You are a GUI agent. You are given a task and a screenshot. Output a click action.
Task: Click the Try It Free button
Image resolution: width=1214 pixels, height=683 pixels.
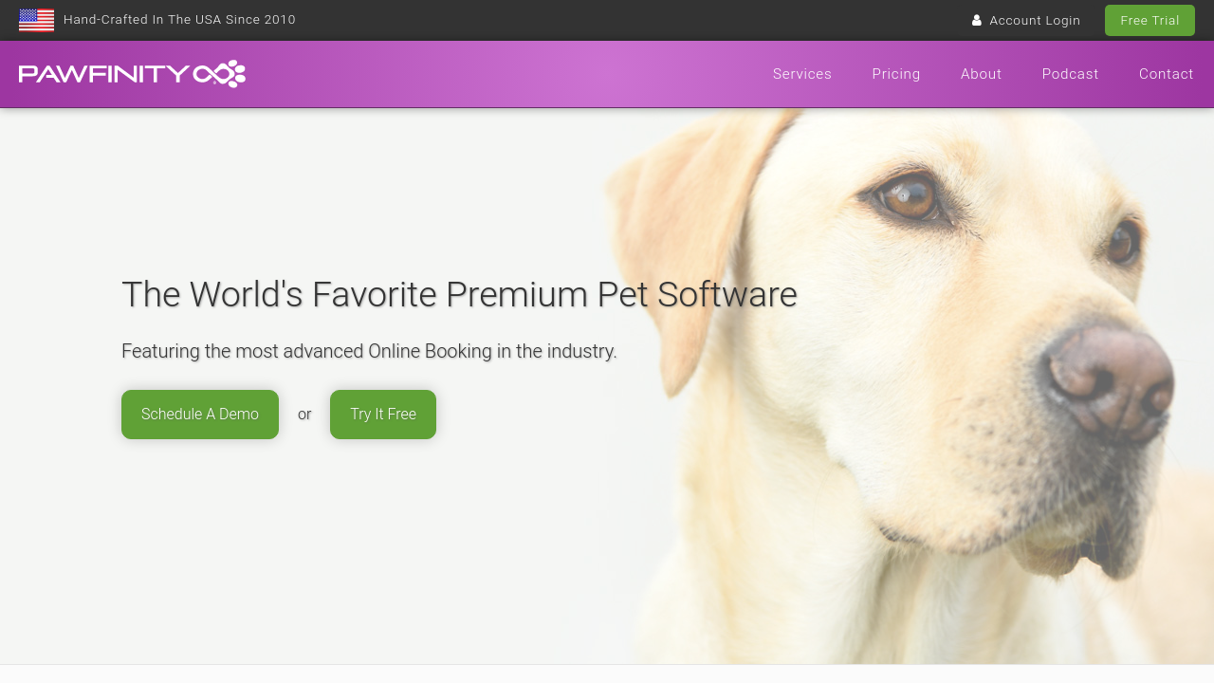(383, 415)
